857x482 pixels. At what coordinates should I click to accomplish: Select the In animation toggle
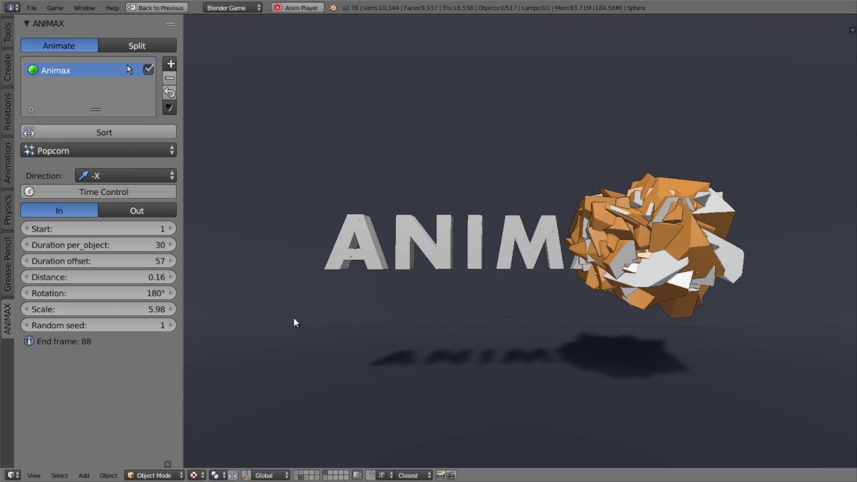point(59,210)
